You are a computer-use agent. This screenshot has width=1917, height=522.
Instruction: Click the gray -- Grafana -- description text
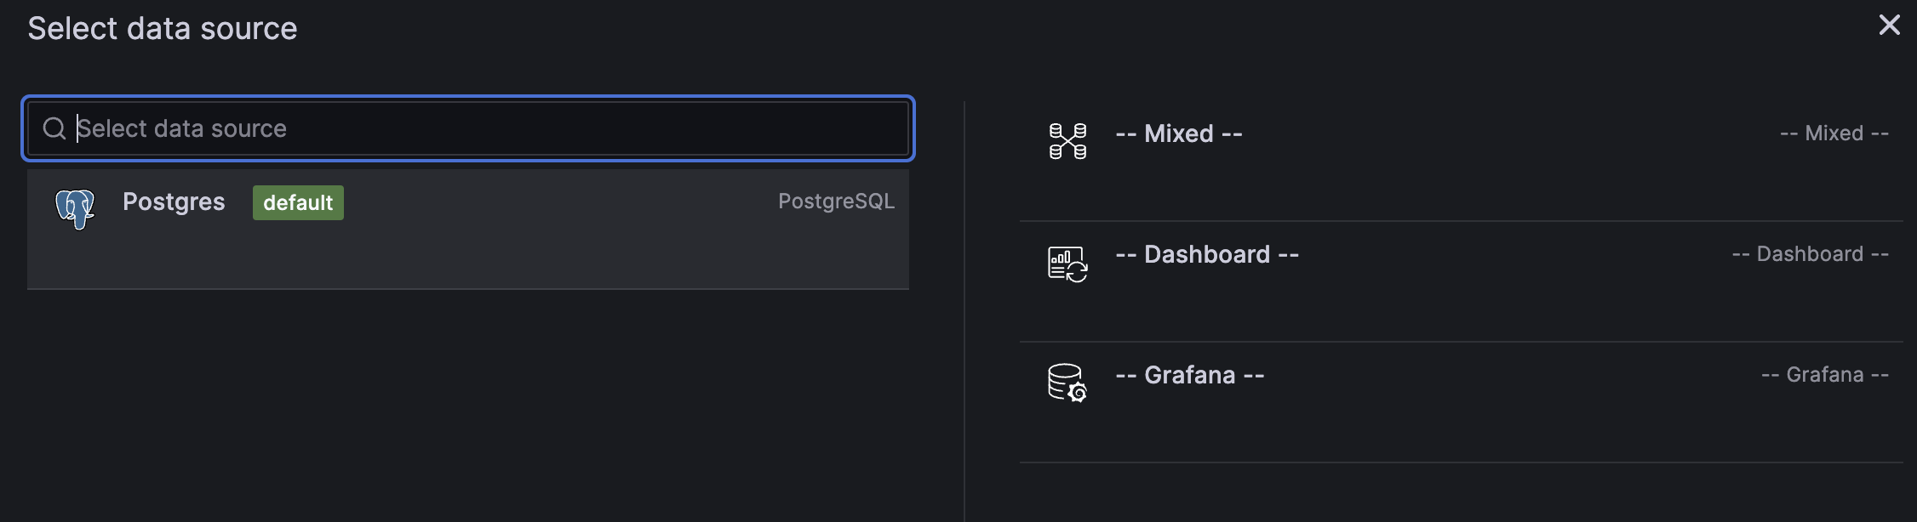[1825, 375]
